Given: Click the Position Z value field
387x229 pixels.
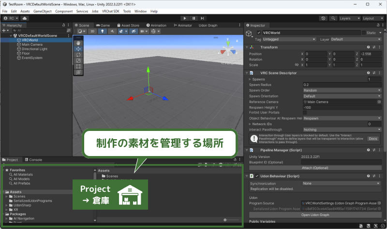Looking at the screenshot, I should [371, 54].
